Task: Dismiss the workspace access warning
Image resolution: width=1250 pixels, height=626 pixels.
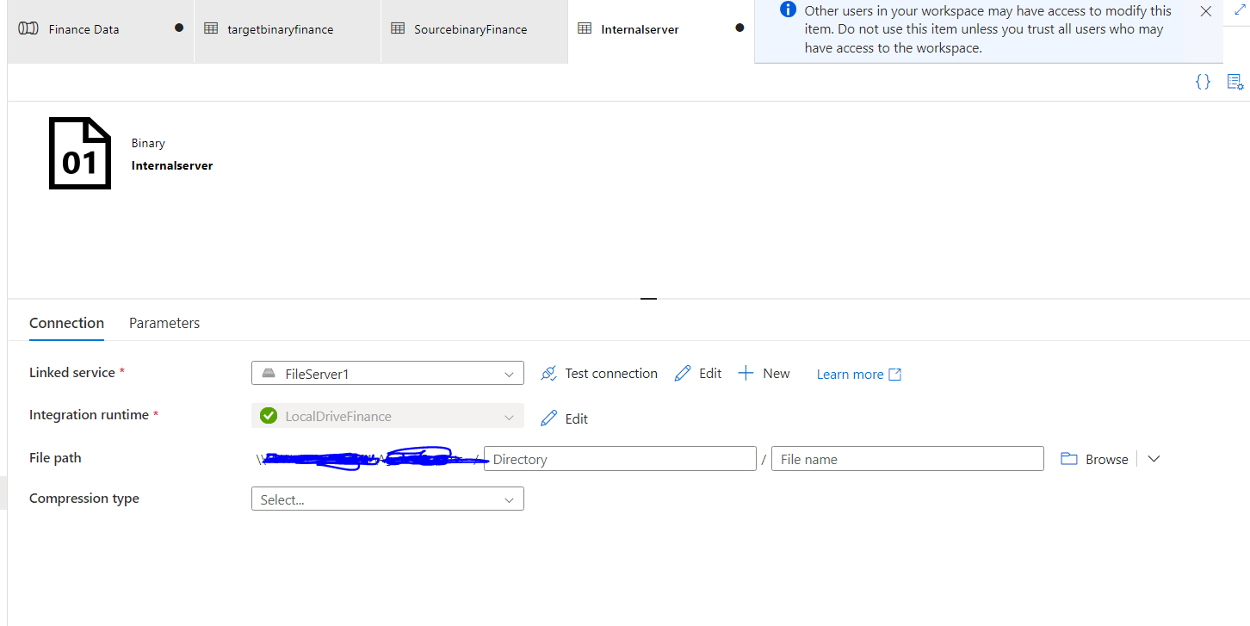Action: pyautogui.click(x=1204, y=11)
